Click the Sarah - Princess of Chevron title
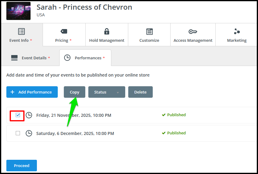 point(84,7)
